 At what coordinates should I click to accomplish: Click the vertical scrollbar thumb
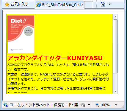[x=115, y=47]
